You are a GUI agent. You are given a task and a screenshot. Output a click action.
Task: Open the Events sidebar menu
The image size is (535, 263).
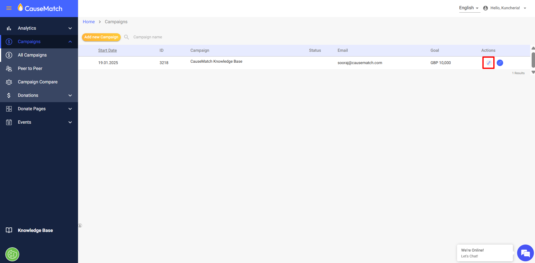[x=39, y=122]
